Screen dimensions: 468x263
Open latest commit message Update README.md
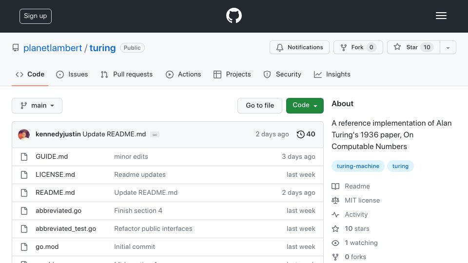[114, 134]
